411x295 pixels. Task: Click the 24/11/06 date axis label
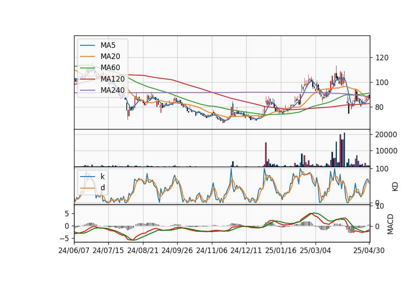pyautogui.click(x=212, y=251)
